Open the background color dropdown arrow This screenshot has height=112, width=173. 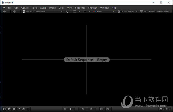(89, 12)
